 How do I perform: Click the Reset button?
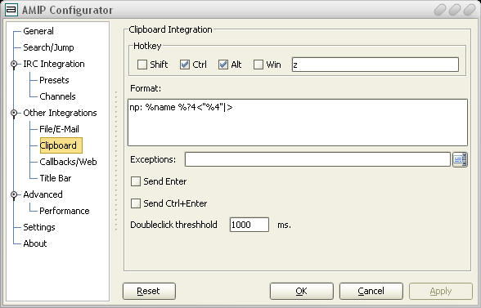point(149,291)
